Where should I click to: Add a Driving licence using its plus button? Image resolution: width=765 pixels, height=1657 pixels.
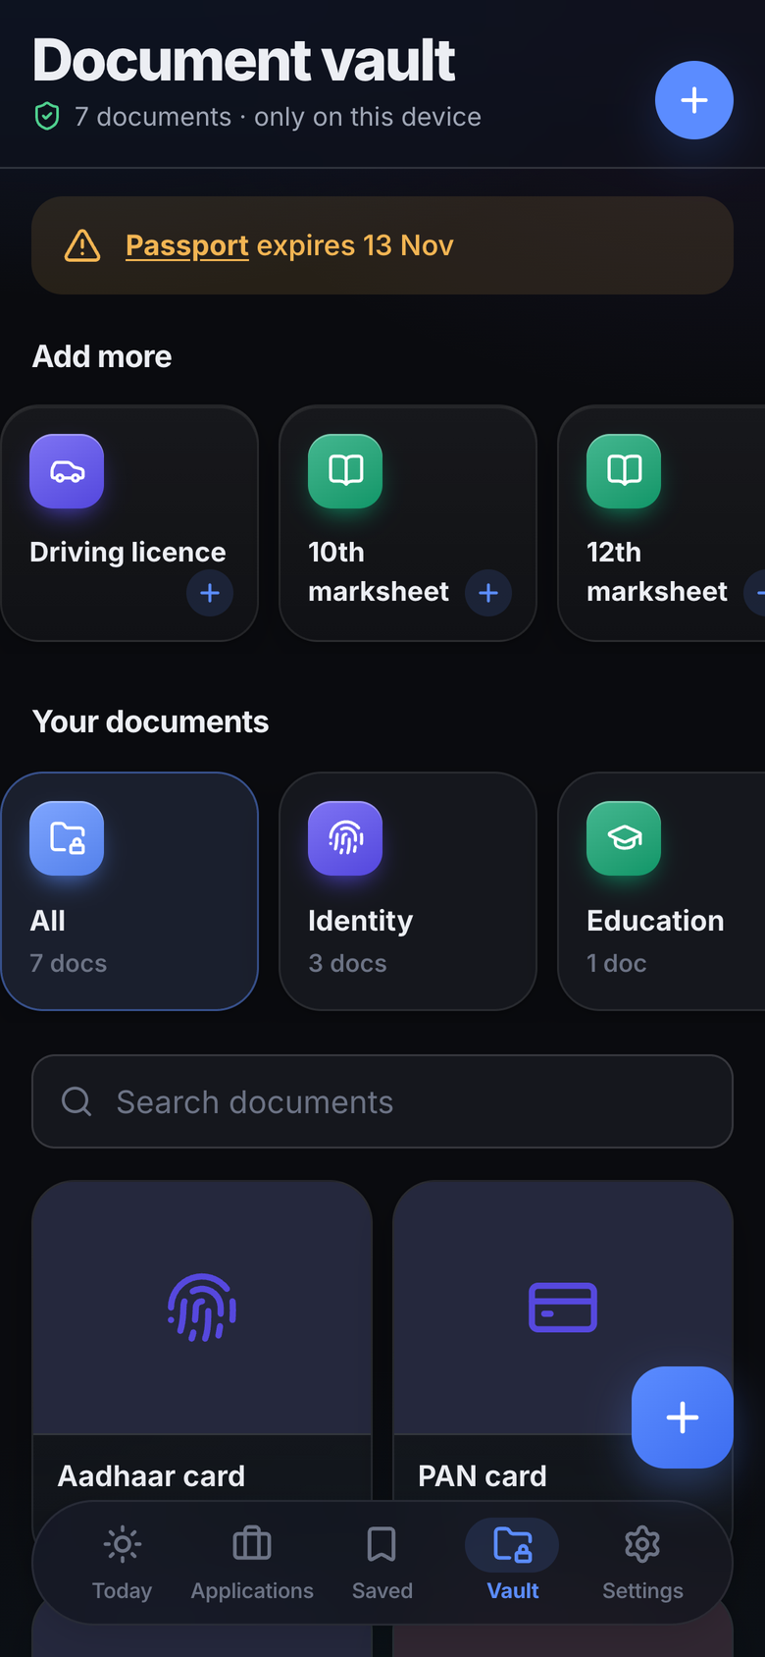tap(210, 593)
